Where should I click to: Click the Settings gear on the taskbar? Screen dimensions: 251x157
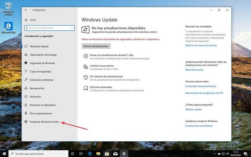[x=124, y=154]
